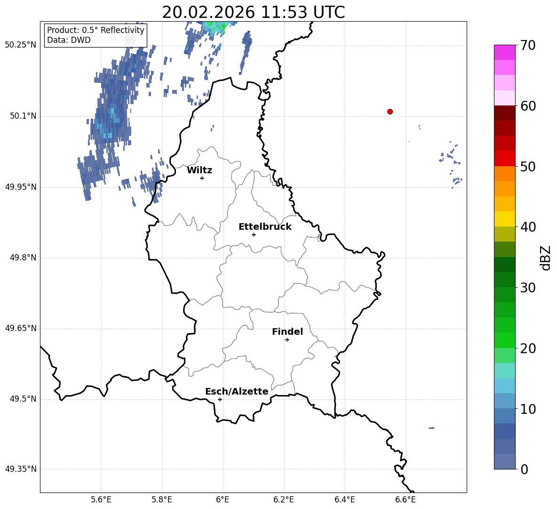Click the Esch/Alzette station cross marker
Viewport: 557px width, 509px height.
tap(220, 399)
